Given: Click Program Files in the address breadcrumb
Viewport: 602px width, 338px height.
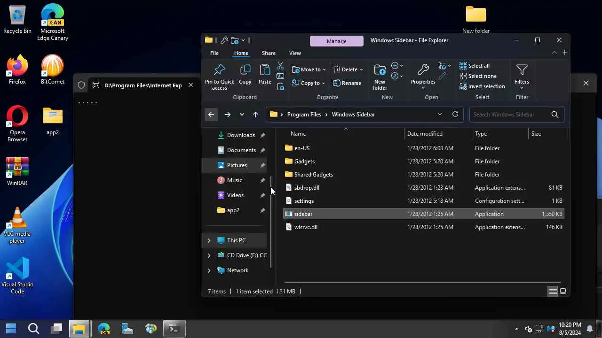Looking at the screenshot, I should (304, 114).
